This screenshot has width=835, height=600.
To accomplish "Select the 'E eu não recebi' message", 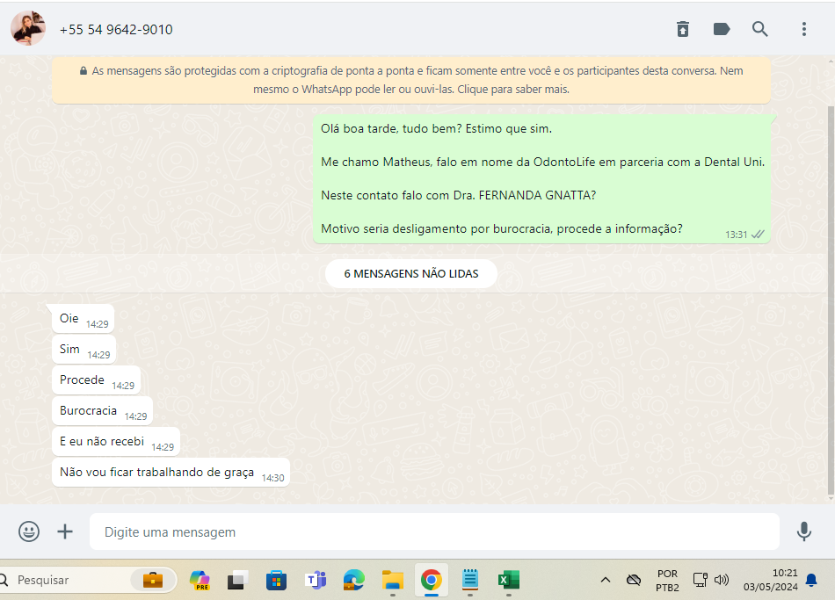I will pyautogui.click(x=116, y=443).
